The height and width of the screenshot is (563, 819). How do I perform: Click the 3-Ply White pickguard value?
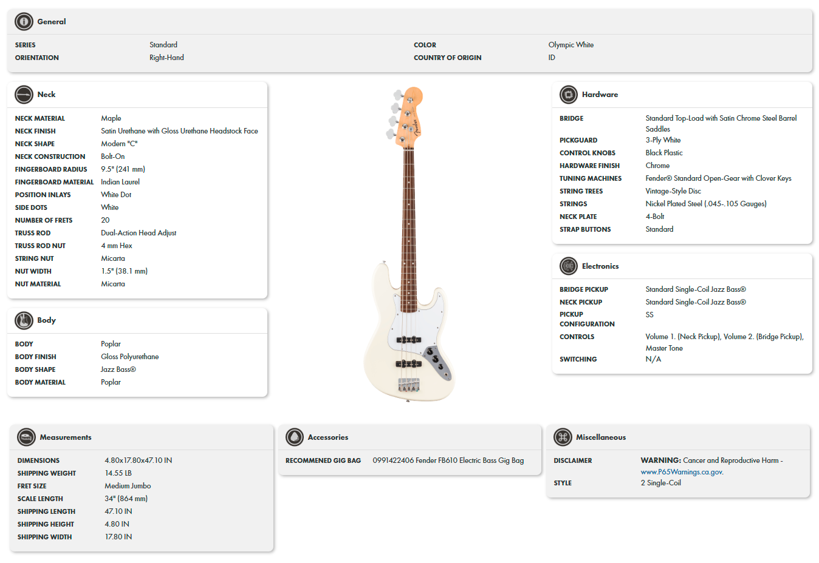[x=663, y=140]
